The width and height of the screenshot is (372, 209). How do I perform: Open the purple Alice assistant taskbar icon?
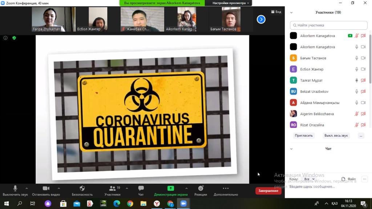point(48,204)
